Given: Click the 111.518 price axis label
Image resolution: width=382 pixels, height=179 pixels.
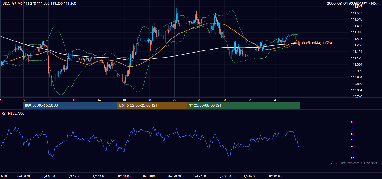Looking at the screenshot, I should pyautogui.click(x=356, y=19).
